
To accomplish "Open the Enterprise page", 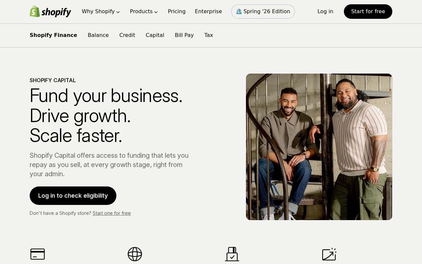I will (208, 12).
